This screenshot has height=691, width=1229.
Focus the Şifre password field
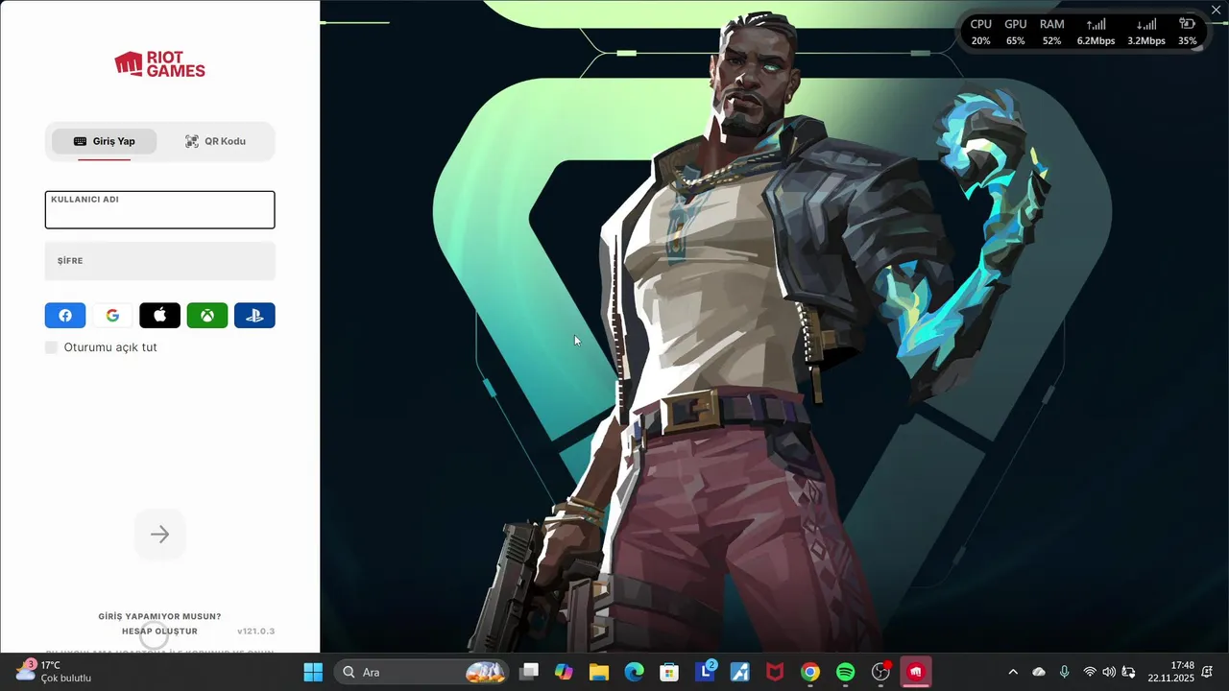[159, 261]
